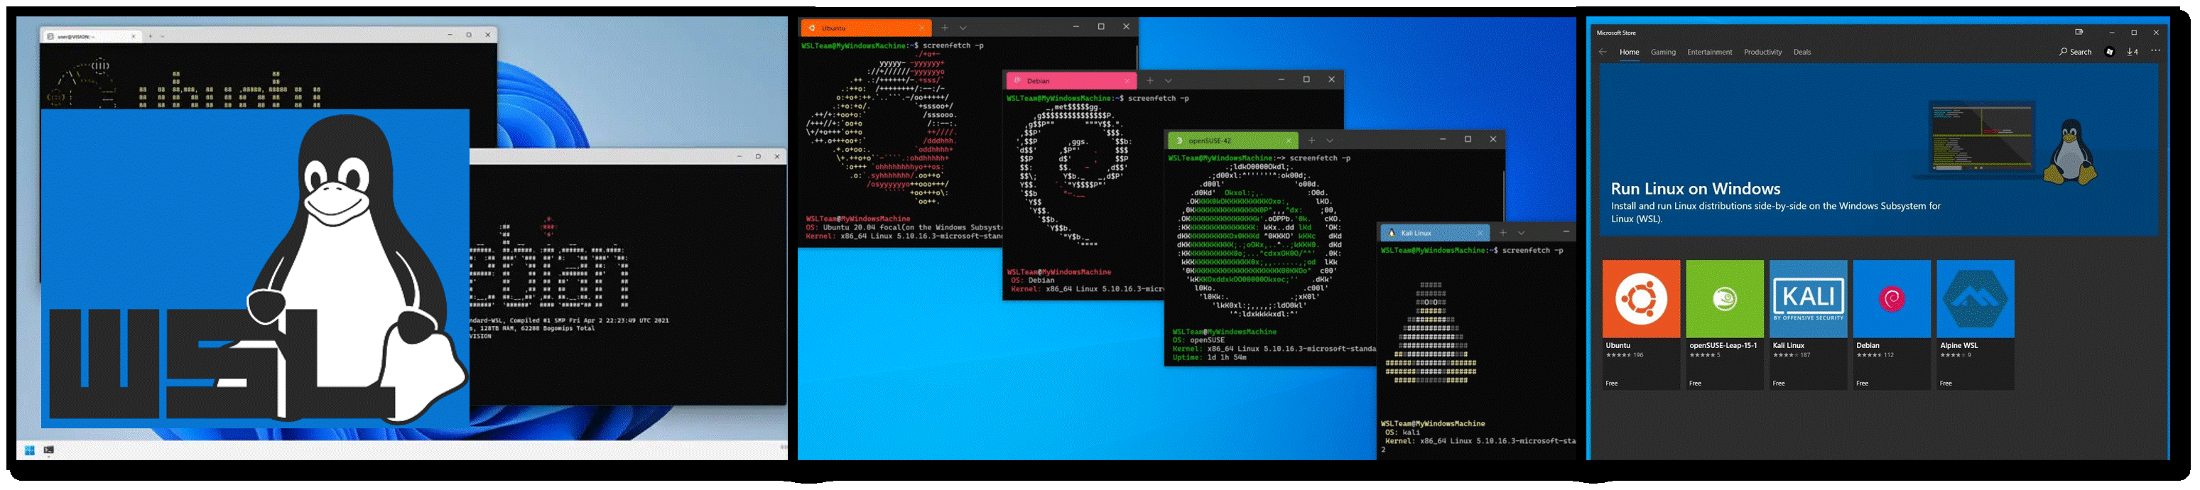Open profile dropdown in Debian terminal window
This screenshot has height=490, width=2200.
click(x=1169, y=81)
